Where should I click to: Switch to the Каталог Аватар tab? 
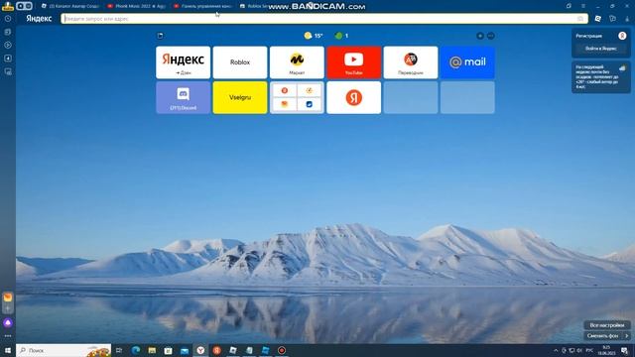(x=70, y=6)
